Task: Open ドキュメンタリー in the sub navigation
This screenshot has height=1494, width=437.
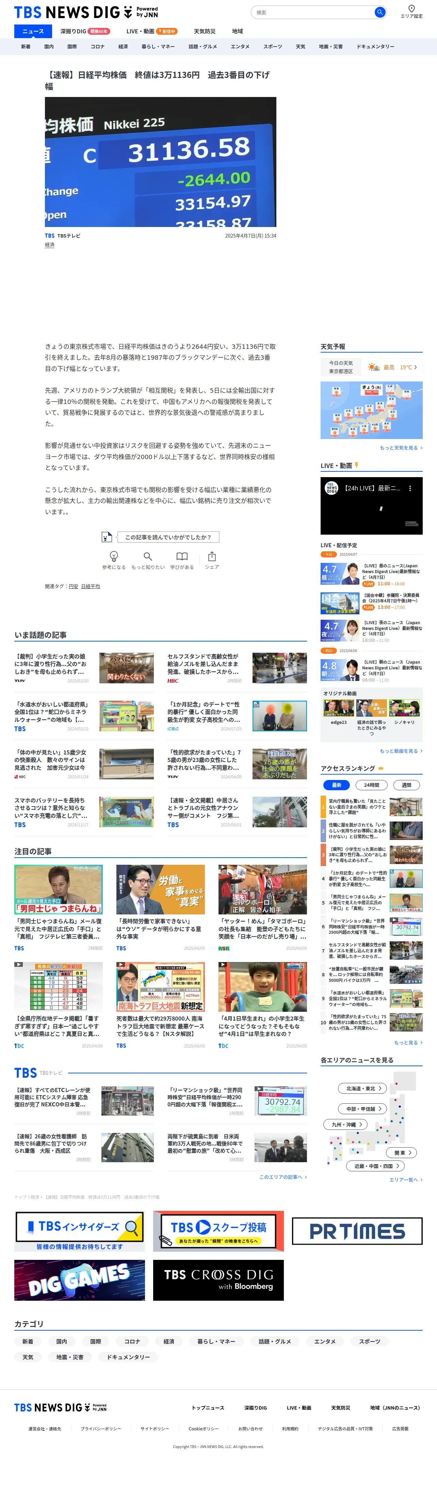Action: (375, 46)
